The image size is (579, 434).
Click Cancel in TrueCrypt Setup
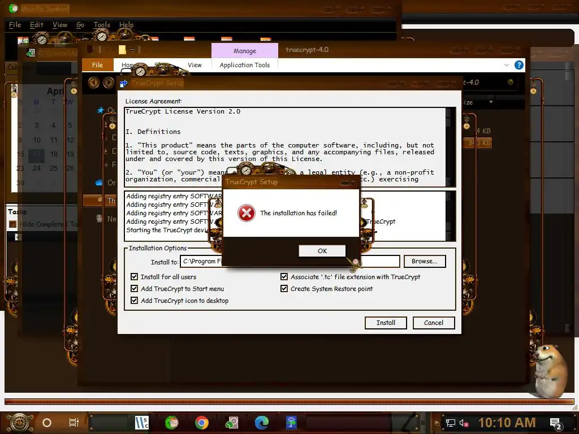click(x=434, y=323)
